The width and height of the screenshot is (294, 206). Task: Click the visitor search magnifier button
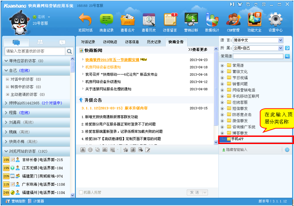(69, 51)
